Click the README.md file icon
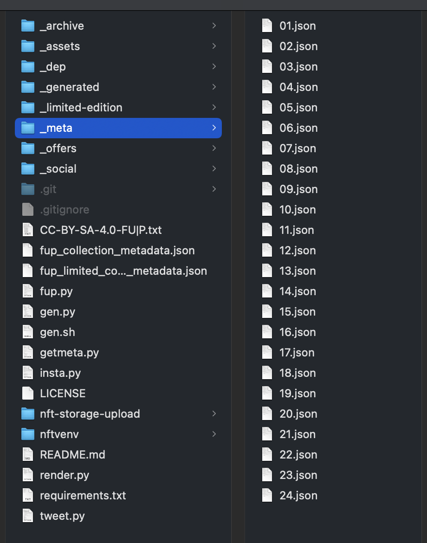 [28, 455]
